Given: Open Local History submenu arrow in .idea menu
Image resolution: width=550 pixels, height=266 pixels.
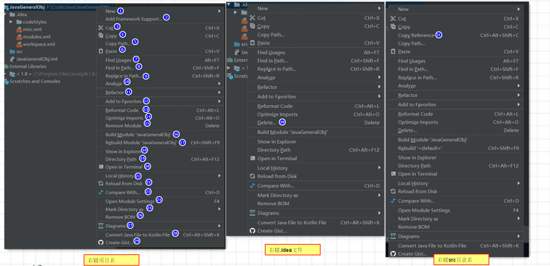Looking at the screenshot, I should click(380, 168).
